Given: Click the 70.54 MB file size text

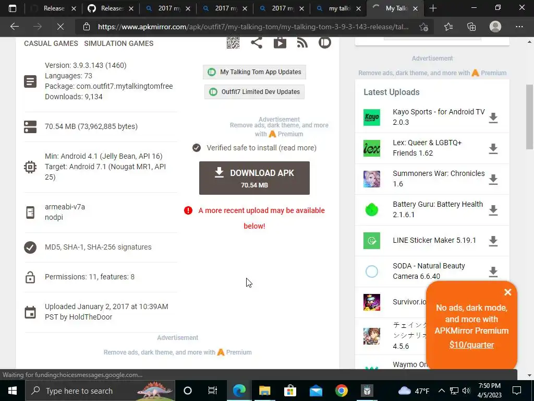Looking at the screenshot, I should coord(91,126).
